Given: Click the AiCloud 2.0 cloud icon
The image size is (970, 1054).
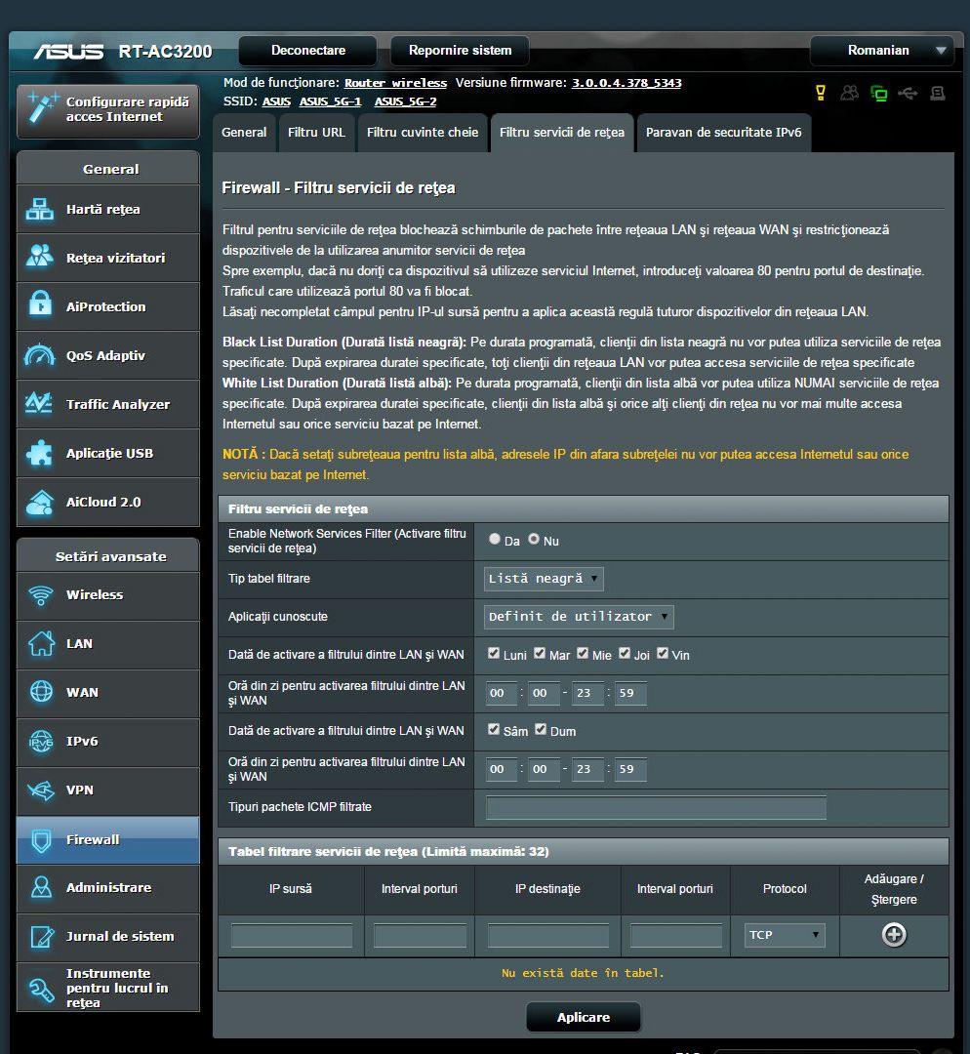Looking at the screenshot, I should tap(40, 503).
